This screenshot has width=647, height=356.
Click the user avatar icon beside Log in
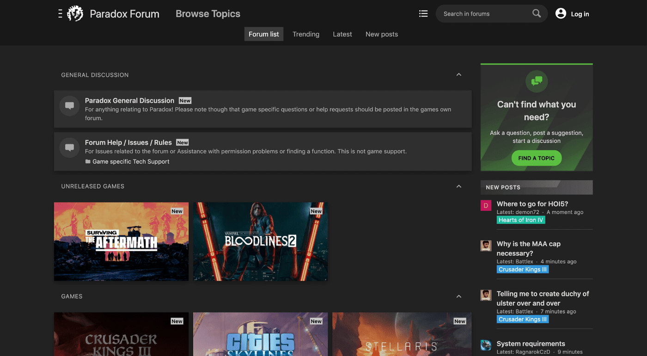click(x=561, y=14)
